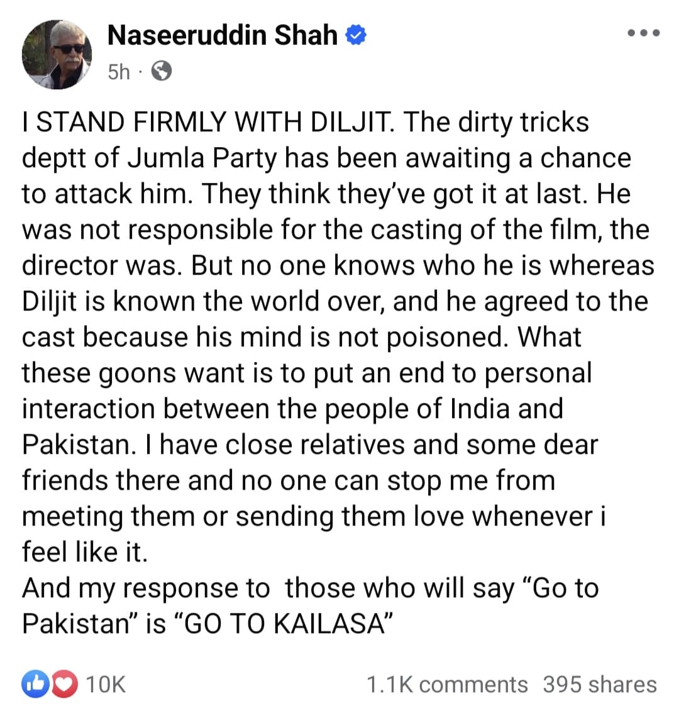679x716 pixels.
Task: Click the globe public audience icon
Action: (x=162, y=71)
